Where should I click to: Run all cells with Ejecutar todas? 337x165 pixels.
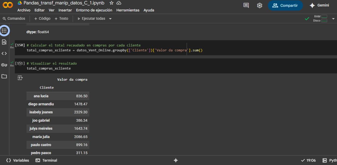pos(91,18)
